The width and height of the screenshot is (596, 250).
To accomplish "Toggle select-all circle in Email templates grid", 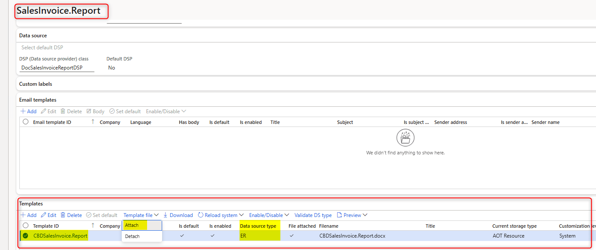I will [x=26, y=122].
